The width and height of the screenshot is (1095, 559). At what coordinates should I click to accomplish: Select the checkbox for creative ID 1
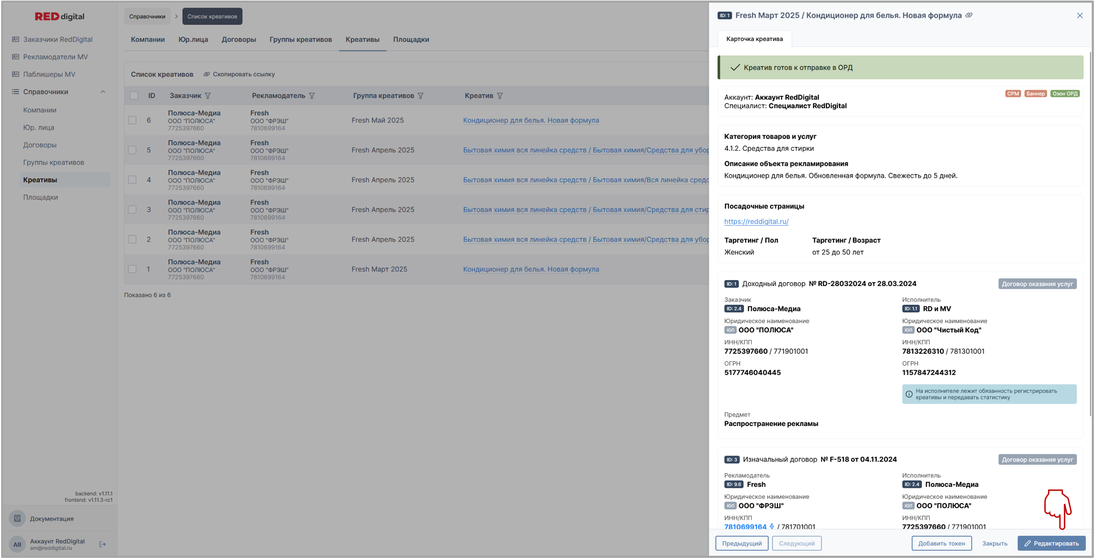pos(132,269)
